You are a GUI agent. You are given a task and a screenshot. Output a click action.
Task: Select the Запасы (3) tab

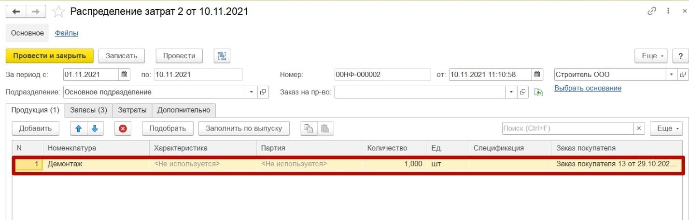89,110
